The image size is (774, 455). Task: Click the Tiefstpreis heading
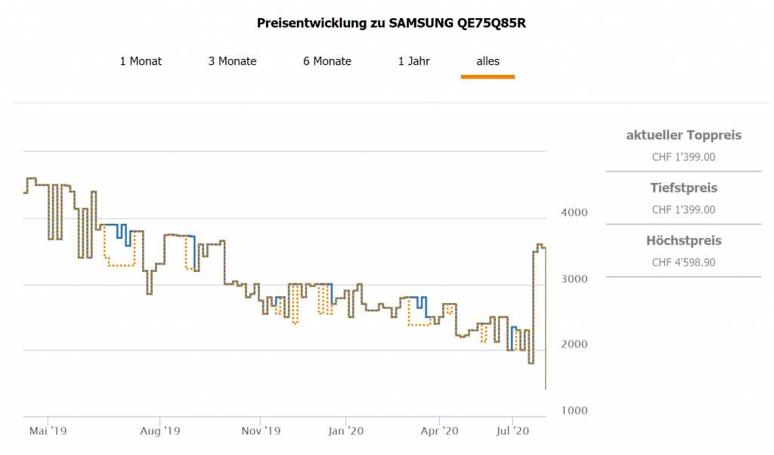tap(683, 187)
